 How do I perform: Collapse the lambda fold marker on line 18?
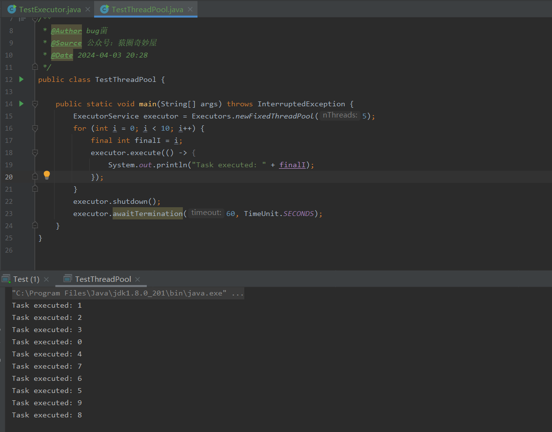tap(35, 153)
